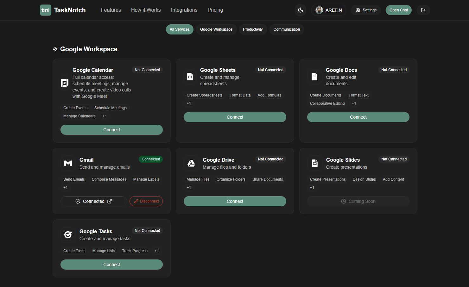Viewport: 469px width, 287px height.
Task: Click the TaskNotch brand name
Action: 70,10
